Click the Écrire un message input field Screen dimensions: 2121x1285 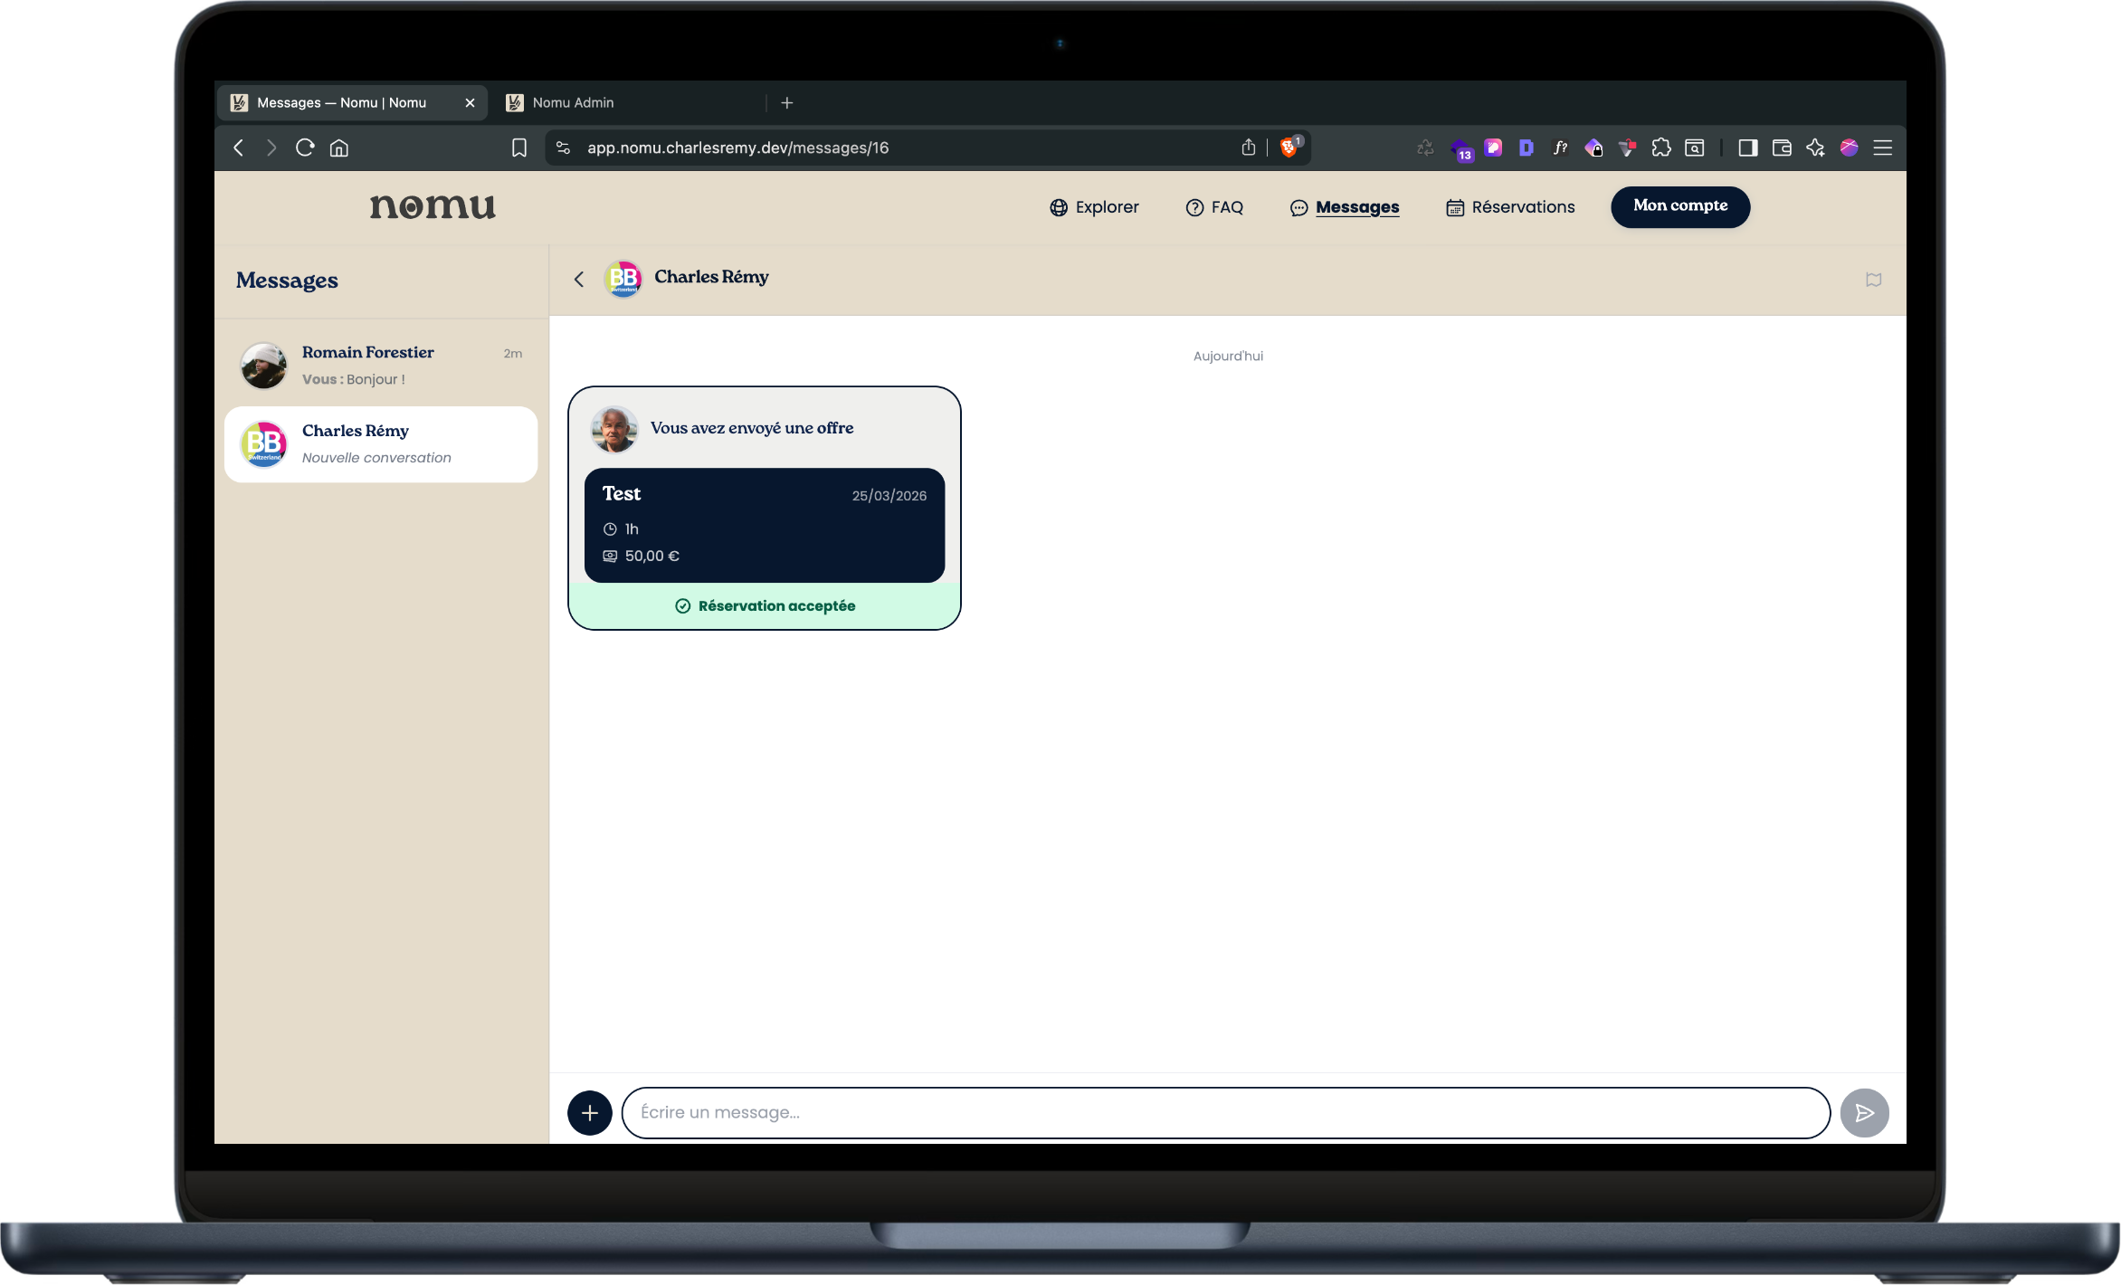tap(1225, 1112)
